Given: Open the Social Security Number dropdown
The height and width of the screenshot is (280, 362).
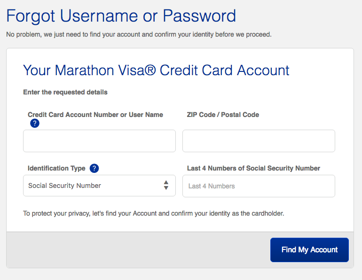Looking at the screenshot, I should (x=99, y=186).
